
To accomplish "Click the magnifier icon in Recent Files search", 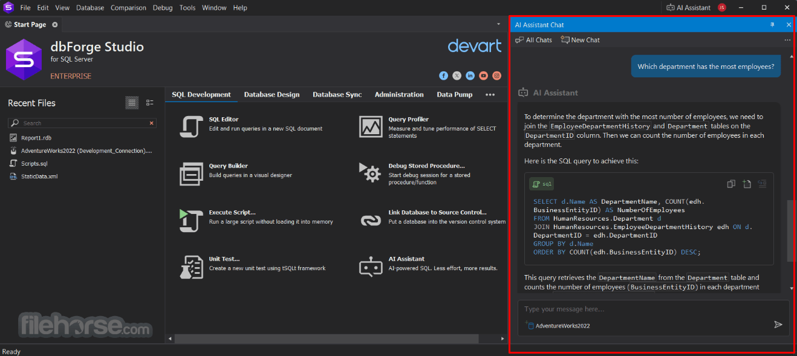I will coord(15,123).
